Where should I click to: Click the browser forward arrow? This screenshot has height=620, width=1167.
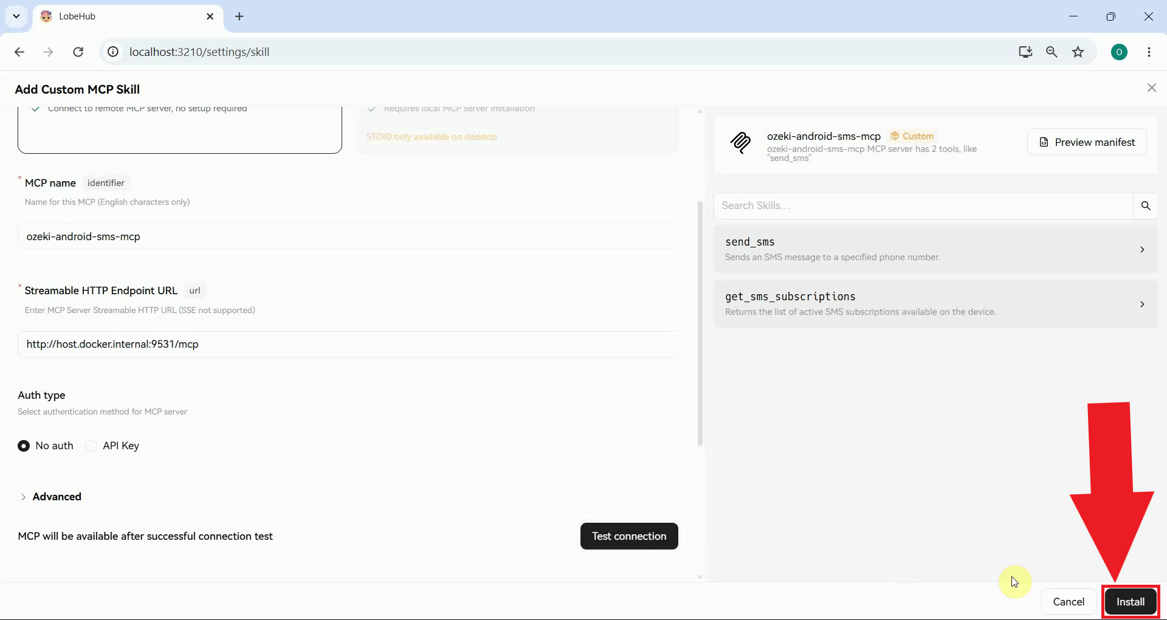tap(48, 52)
